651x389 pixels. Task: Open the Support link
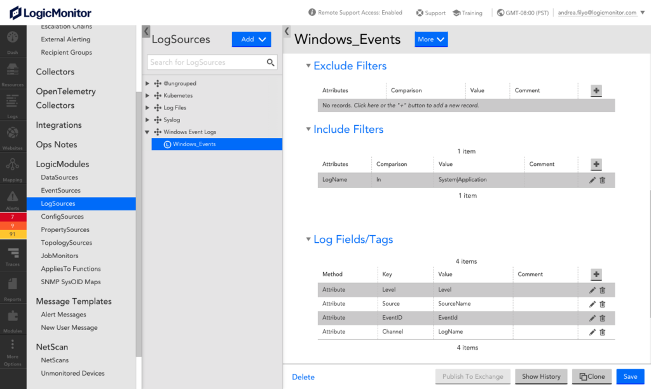click(x=431, y=13)
